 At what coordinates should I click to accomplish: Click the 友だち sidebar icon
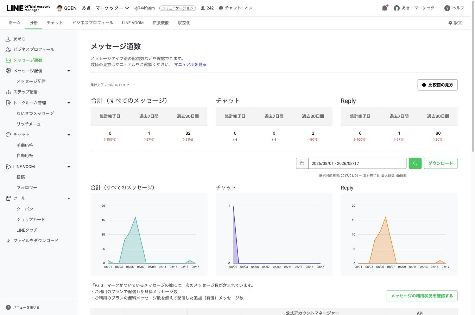(x=8, y=39)
